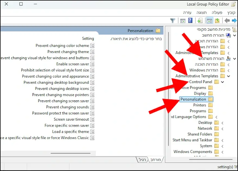Click the Filter toolbar icon
This screenshot has width=238, height=171.
tap(173, 21)
